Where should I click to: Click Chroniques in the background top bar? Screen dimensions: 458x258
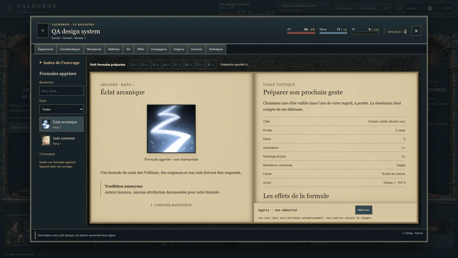(368, 8)
